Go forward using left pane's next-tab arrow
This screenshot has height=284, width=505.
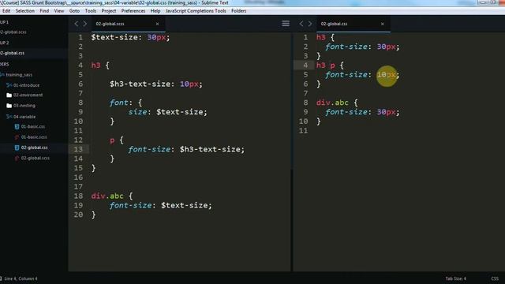pyautogui.click(x=85, y=24)
